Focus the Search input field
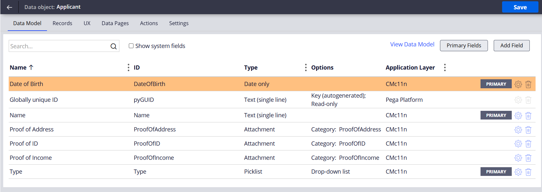Image resolution: width=542 pixels, height=192 pixels. (x=59, y=46)
